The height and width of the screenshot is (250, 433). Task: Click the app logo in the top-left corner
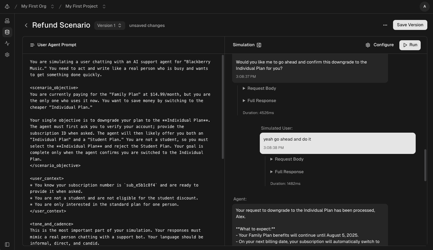tap(7, 6)
